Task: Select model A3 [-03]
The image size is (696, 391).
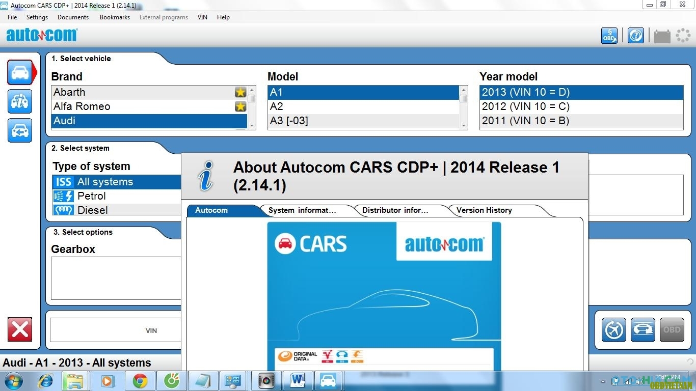Action: [363, 121]
